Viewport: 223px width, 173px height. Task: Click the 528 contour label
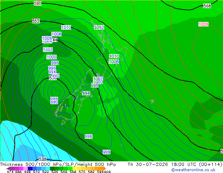coord(43,159)
